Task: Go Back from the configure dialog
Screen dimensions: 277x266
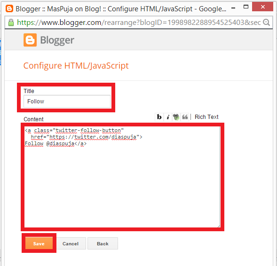Action: point(103,243)
